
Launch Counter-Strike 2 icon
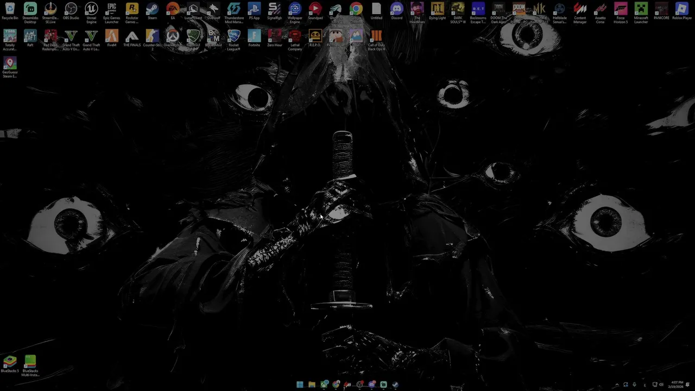click(x=153, y=40)
